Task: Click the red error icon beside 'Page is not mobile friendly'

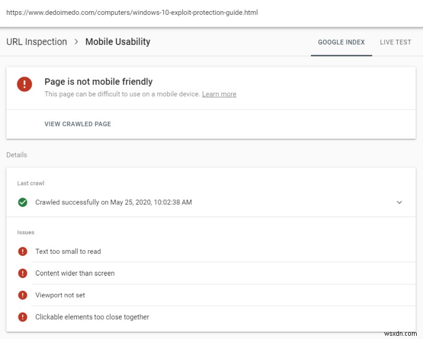Action: 24,84
